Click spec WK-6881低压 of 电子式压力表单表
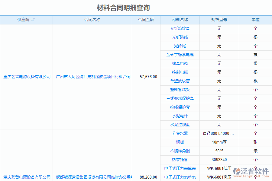 (x=219, y=169)
